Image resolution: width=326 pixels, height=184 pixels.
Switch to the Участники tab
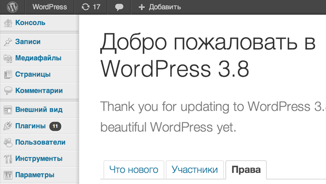click(195, 170)
